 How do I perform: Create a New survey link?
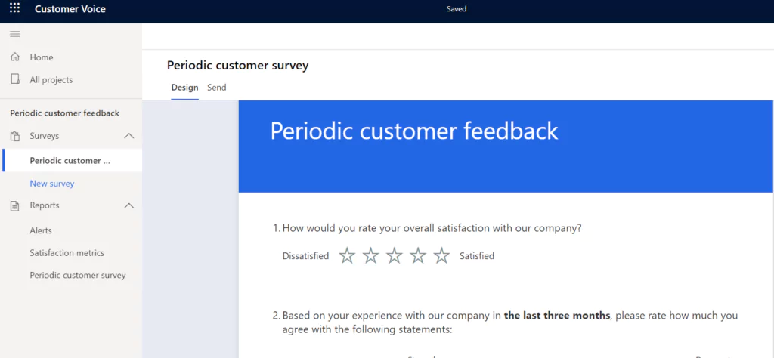coord(52,184)
